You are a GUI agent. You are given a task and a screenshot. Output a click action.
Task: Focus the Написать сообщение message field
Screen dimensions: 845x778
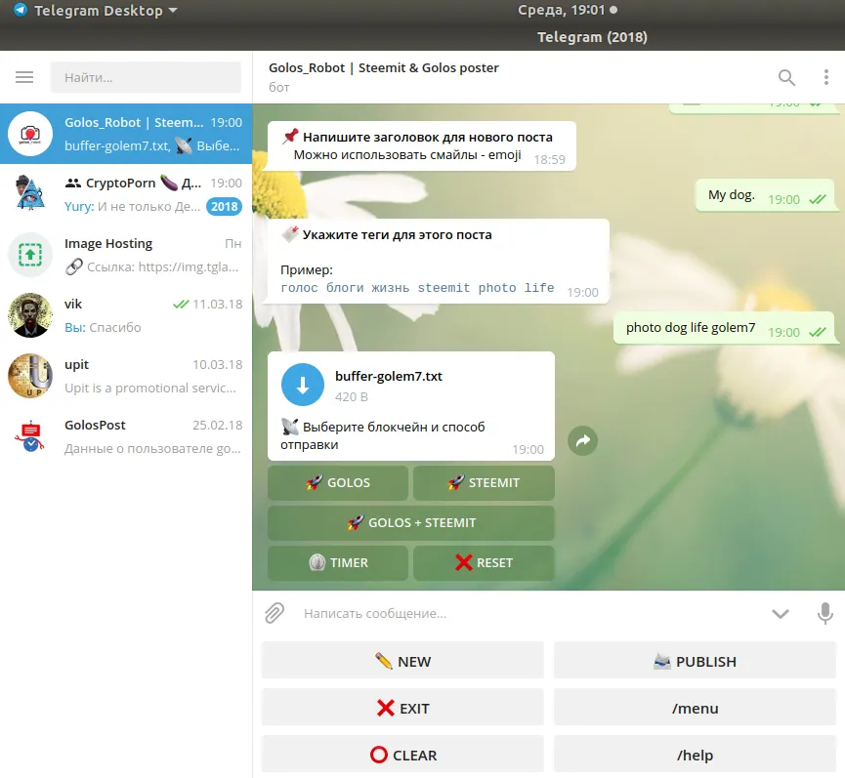point(528,614)
